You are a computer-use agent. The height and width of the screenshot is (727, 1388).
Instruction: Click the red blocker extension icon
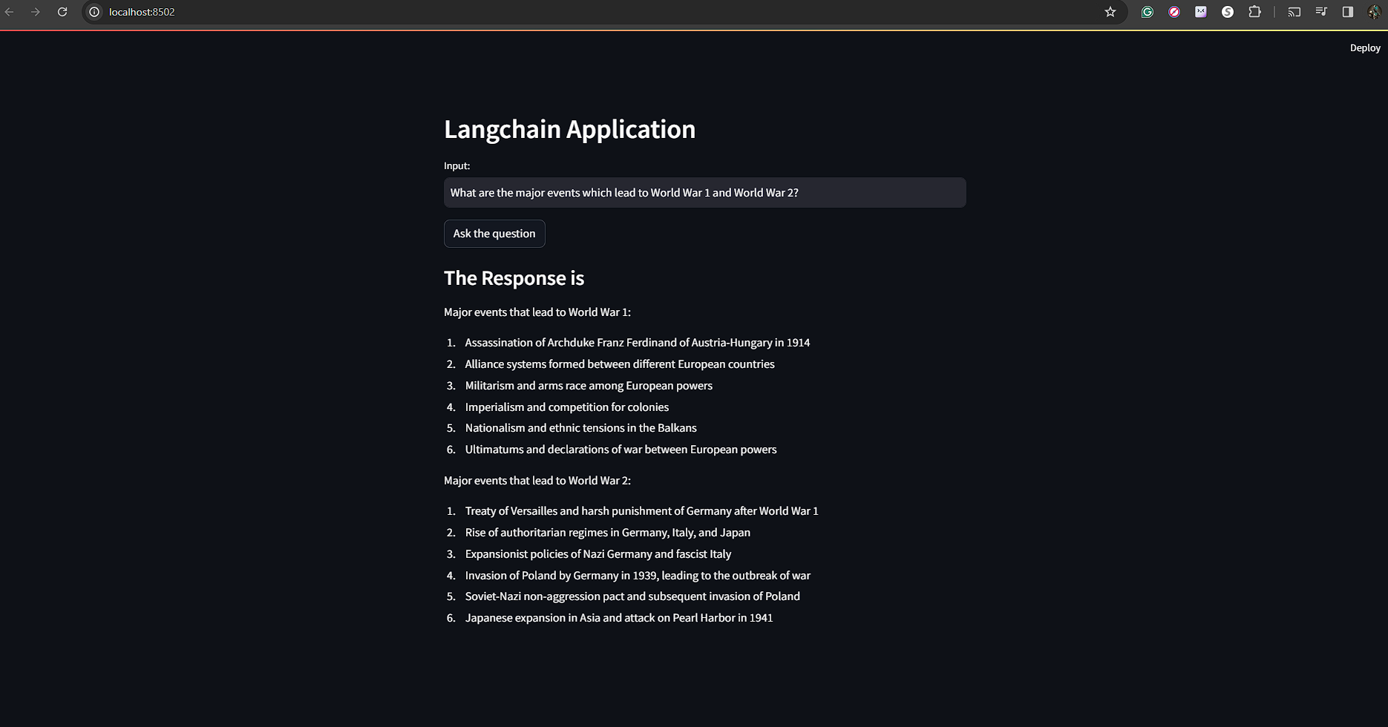(x=1174, y=12)
